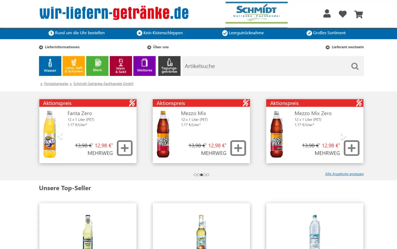Add Mezzo Mix Zero using plus button
The image size is (397, 249).
coord(351,148)
